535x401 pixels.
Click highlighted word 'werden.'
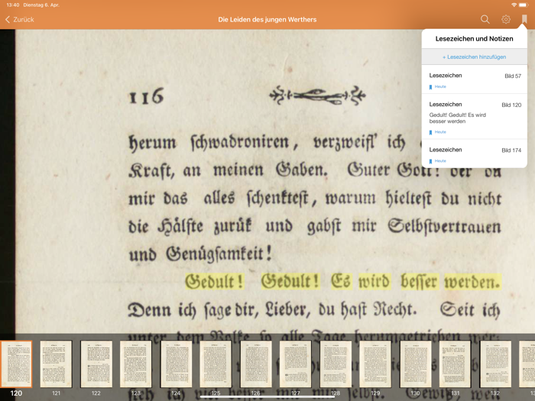tap(472, 282)
